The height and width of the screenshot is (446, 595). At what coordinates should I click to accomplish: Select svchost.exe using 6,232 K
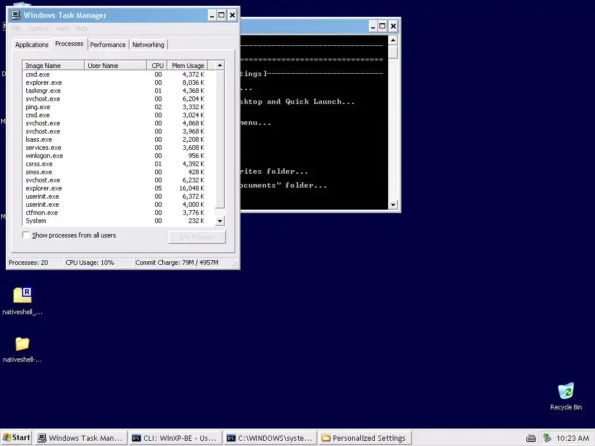click(x=119, y=180)
